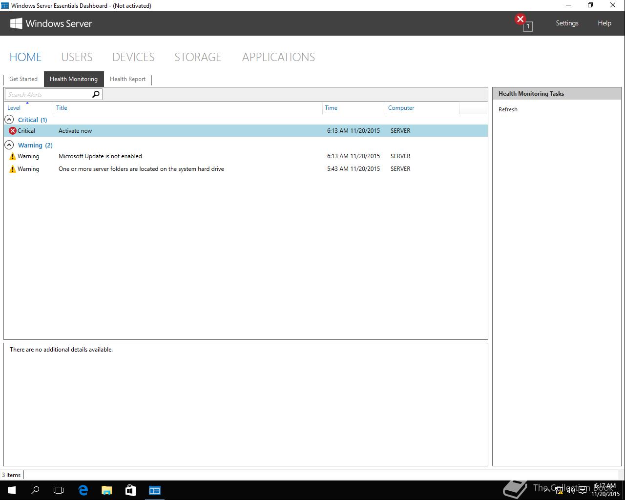Click the Critical (1) group label
Screen dimensions: 625x500
coord(33,120)
